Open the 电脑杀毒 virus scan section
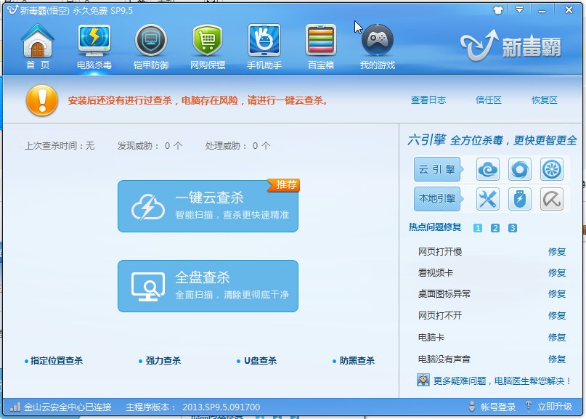This screenshot has height=419, width=586. (x=94, y=46)
